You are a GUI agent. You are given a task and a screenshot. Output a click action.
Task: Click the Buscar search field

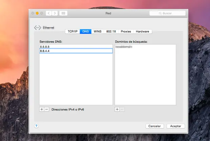[x=167, y=13]
